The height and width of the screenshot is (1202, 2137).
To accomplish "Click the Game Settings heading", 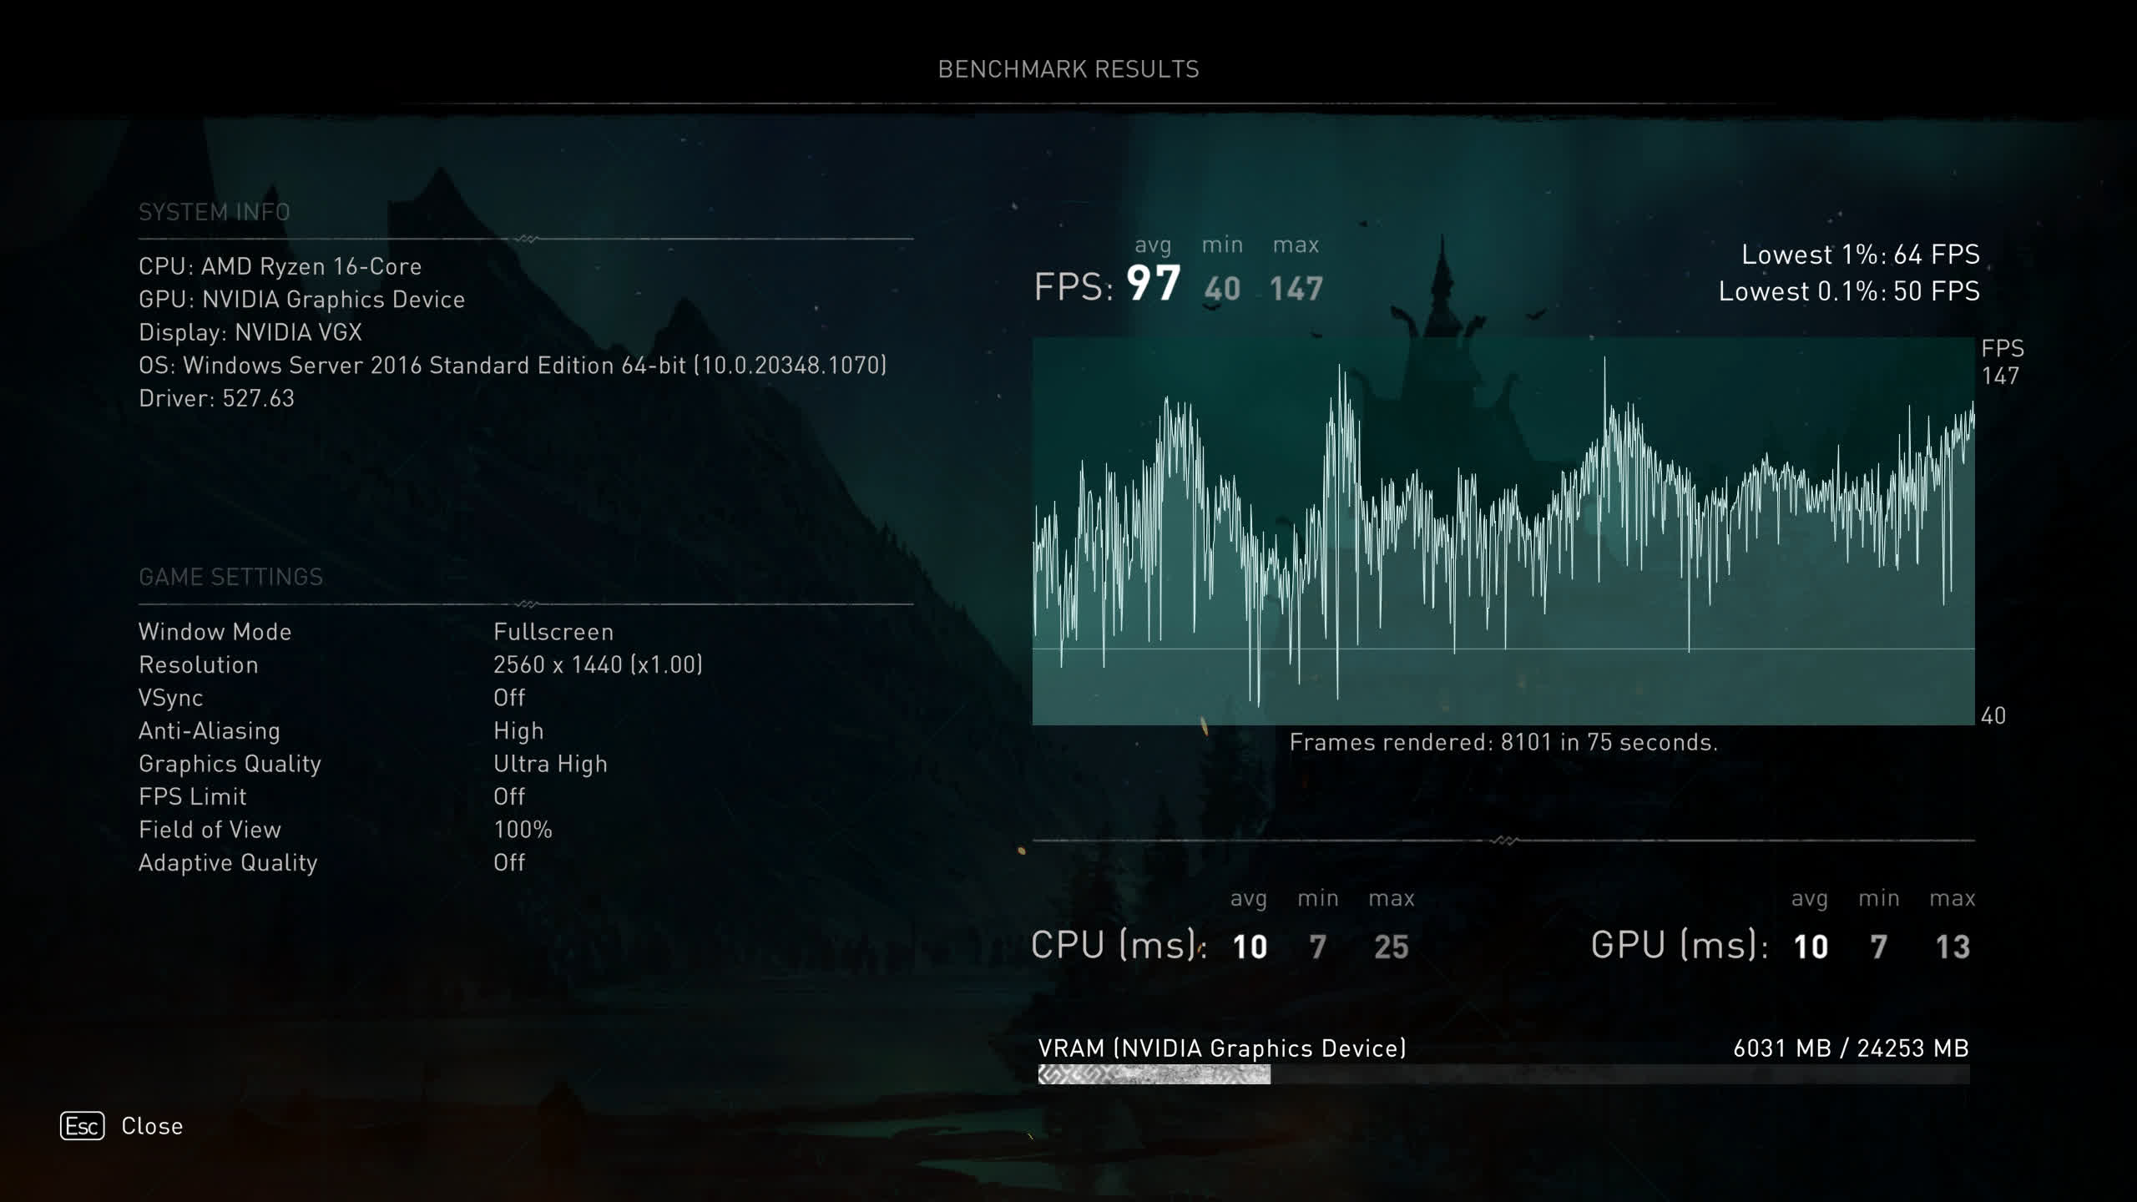I will [x=230, y=577].
